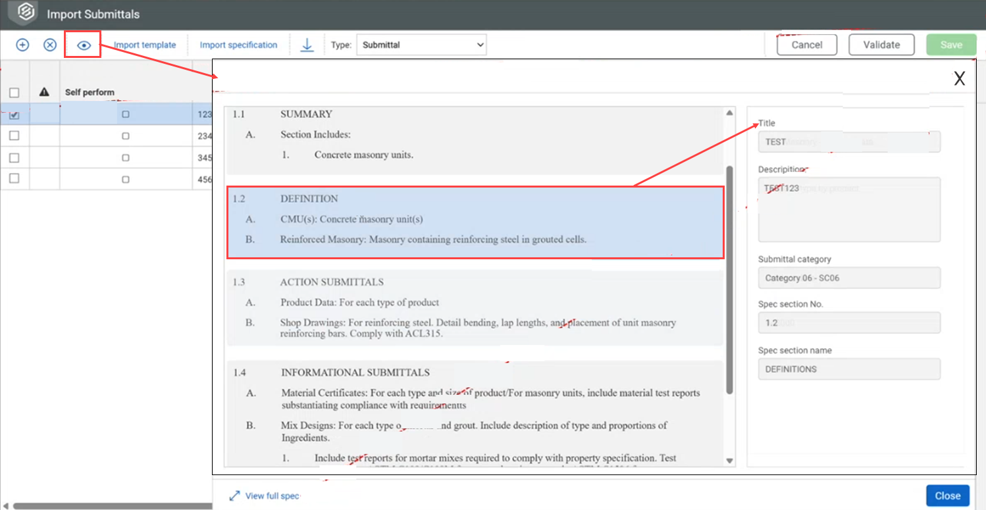Click the eye preview icon in toolbar
The height and width of the screenshot is (510, 986).
coord(84,45)
